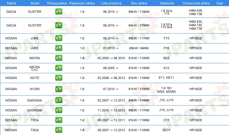Click the PB icon for TIIDA C11 row

pyautogui.click(x=59, y=120)
